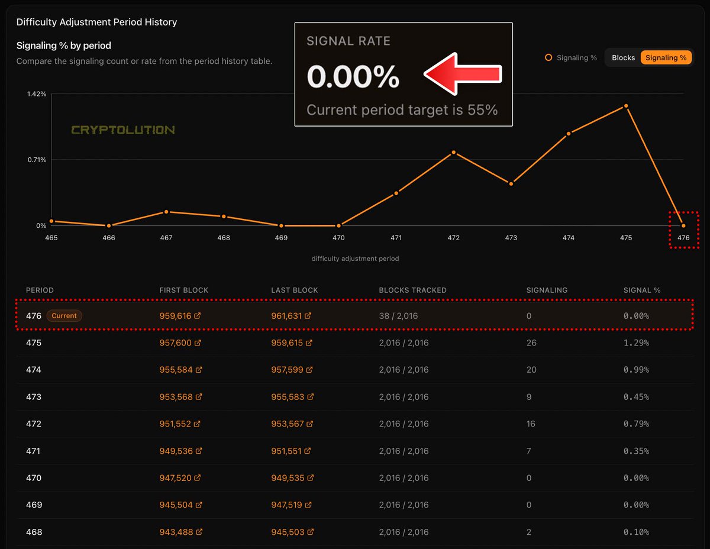The height and width of the screenshot is (549, 710).
Task: Click the SIGNAL % column header
Action: (x=642, y=290)
